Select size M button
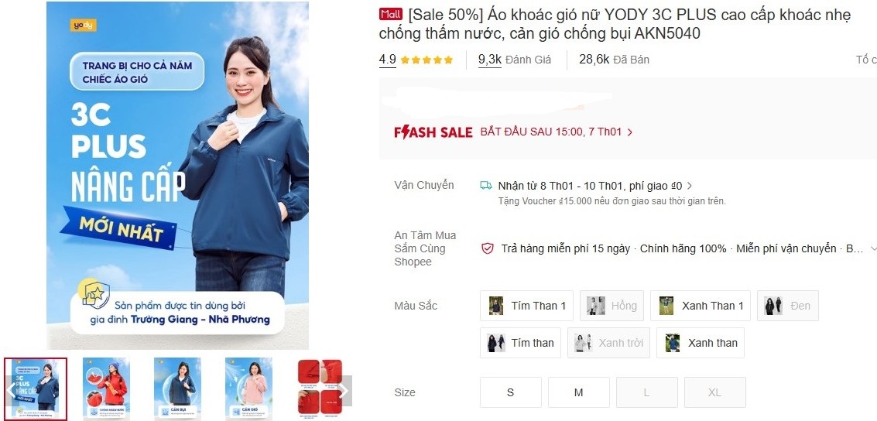This screenshot has width=877, height=421. point(579,392)
